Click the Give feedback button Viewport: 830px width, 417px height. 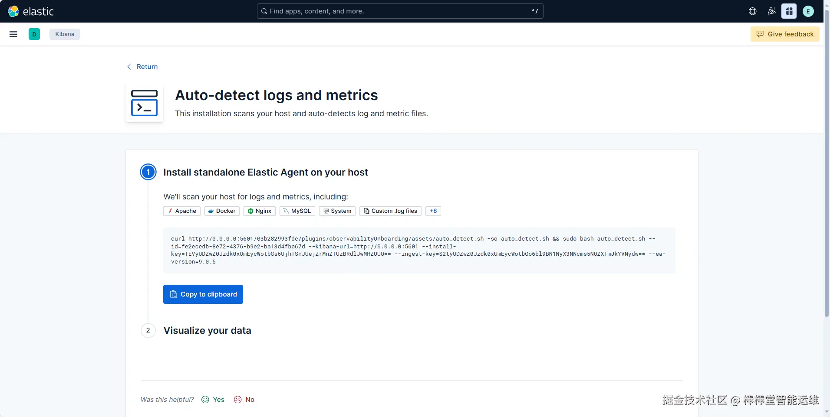[785, 34]
